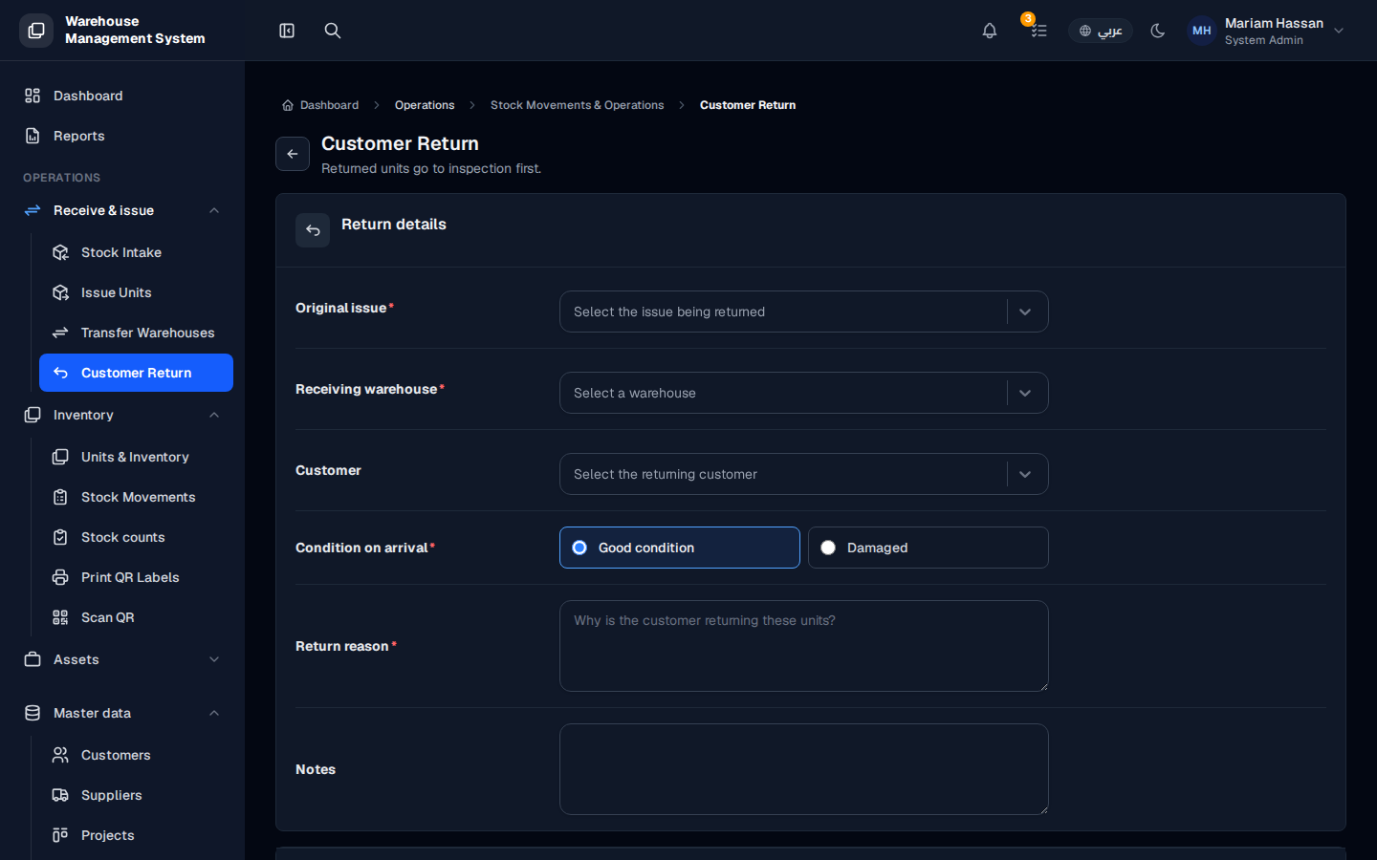Open the search magnifier icon
The width and height of the screenshot is (1377, 860).
click(333, 31)
